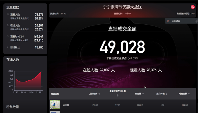Click the person icon beside 在线人数
The image size is (198, 113).
pyautogui.click(x=8, y=25)
